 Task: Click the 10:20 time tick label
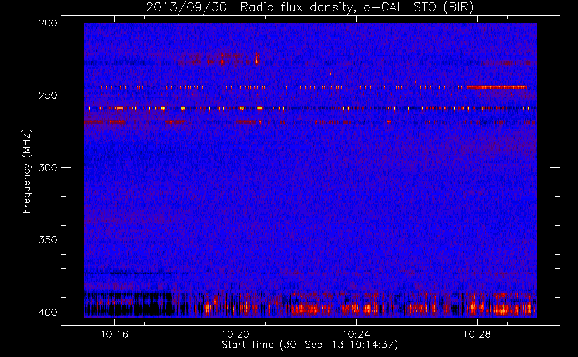point(235,334)
